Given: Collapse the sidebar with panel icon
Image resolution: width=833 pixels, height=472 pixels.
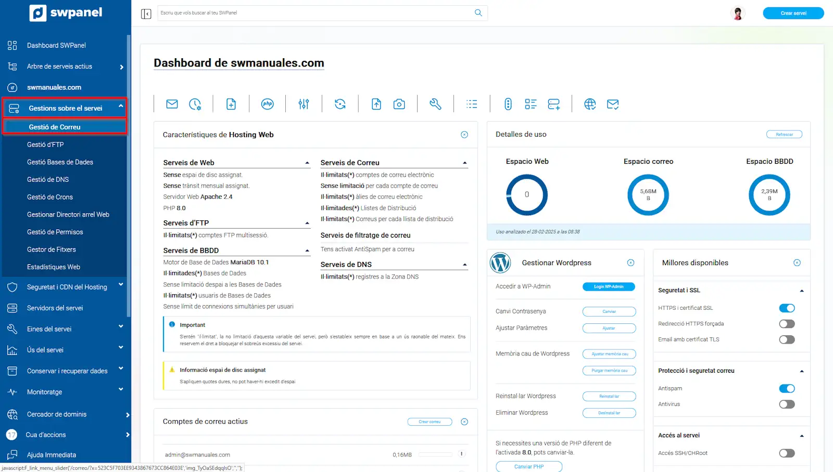Looking at the screenshot, I should point(146,14).
